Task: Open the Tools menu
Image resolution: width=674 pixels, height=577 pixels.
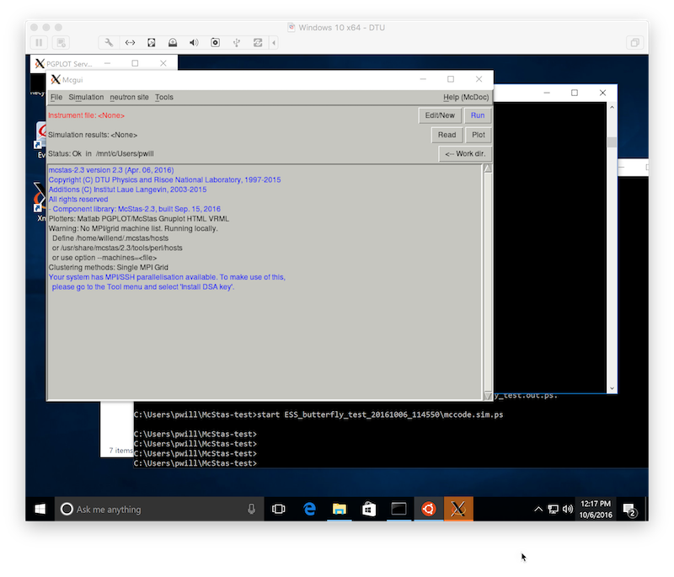Action: pyautogui.click(x=164, y=98)
